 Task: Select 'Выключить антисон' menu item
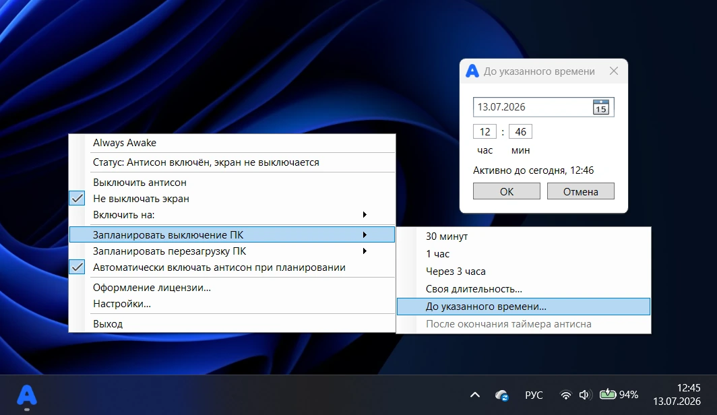click(232, 183)
